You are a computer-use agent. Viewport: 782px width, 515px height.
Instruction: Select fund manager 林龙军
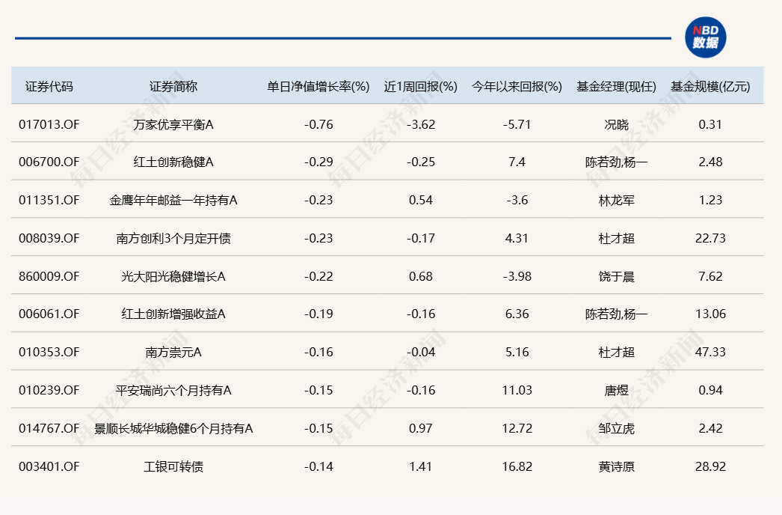point(617,201)
